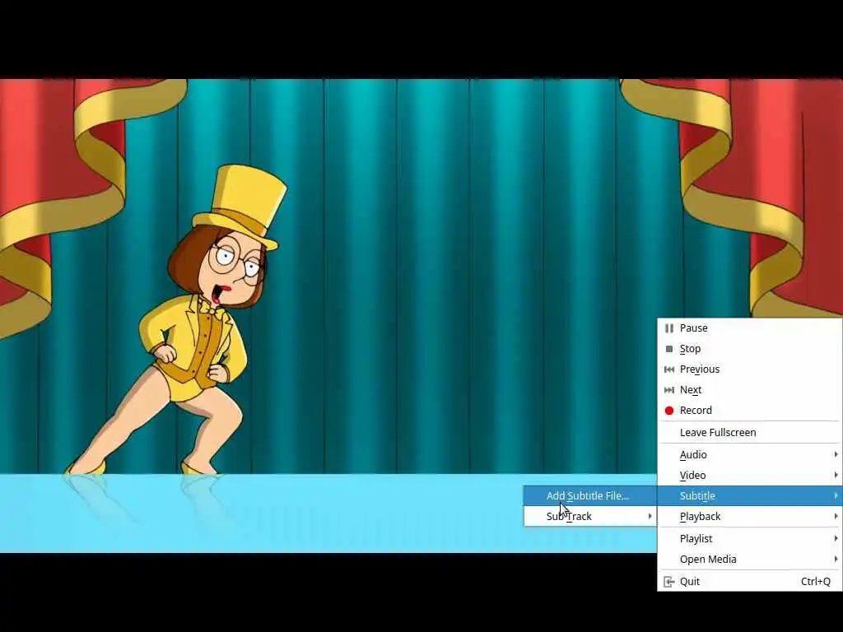Screen dimensions: 843x632
Task: Click the Quit text label
Action: pos(690,582)
